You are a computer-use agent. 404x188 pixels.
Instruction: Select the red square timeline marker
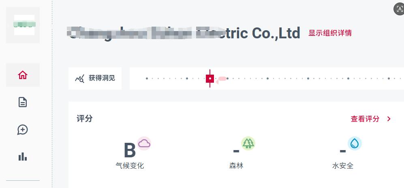[210, 78]
